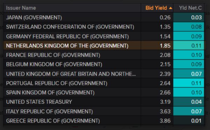The height and width of the screenshot is (130, 210).
Task: Open Germany Federal Republic row
Action: pos(104,36)
